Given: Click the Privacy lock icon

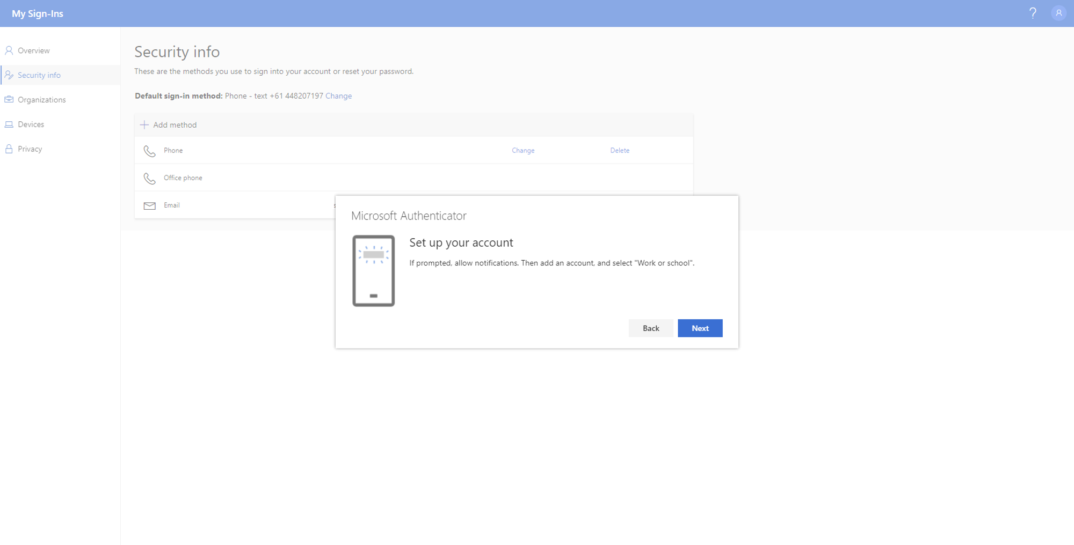Looking at the screenshot, I should point(9,149).
